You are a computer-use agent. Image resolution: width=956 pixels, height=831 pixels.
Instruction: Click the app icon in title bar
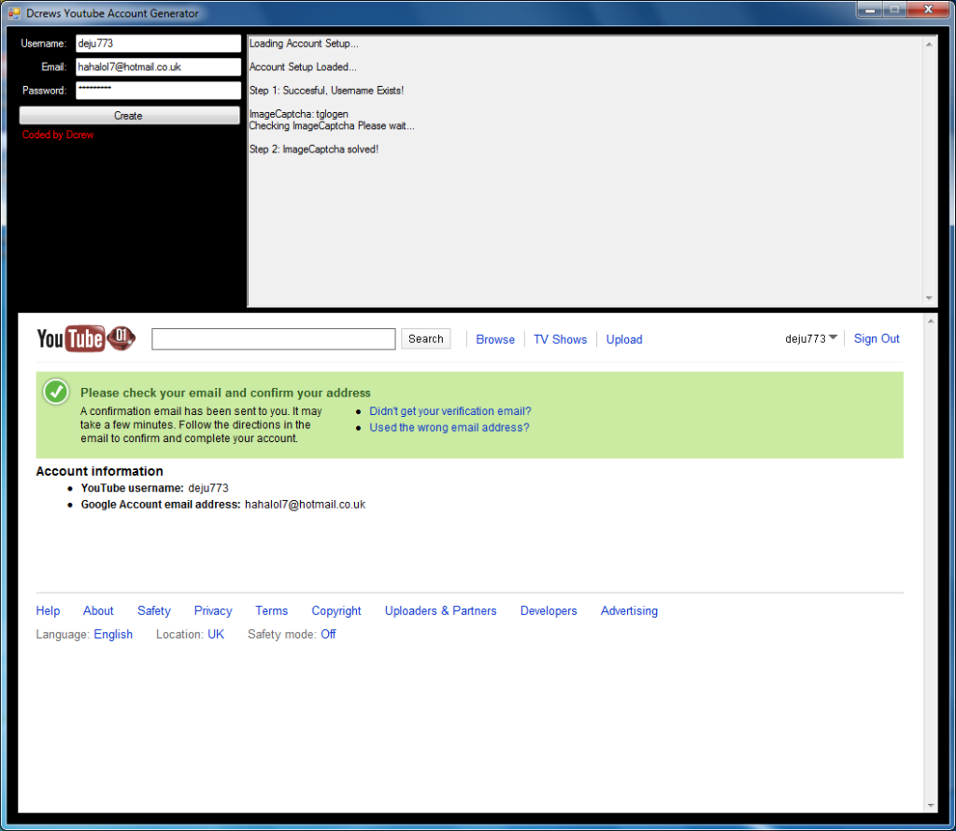coord(14,13)
